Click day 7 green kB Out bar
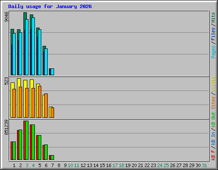218x170 pixels. 52,158
